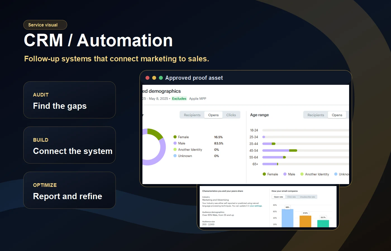Click the yellow window dot in the title bar
This screenshot has width=391, height=251.
click(154, 78)
